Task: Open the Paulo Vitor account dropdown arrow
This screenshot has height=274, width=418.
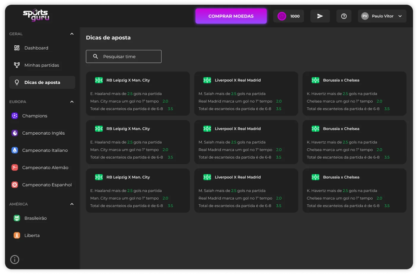Action: coord(400,16)
